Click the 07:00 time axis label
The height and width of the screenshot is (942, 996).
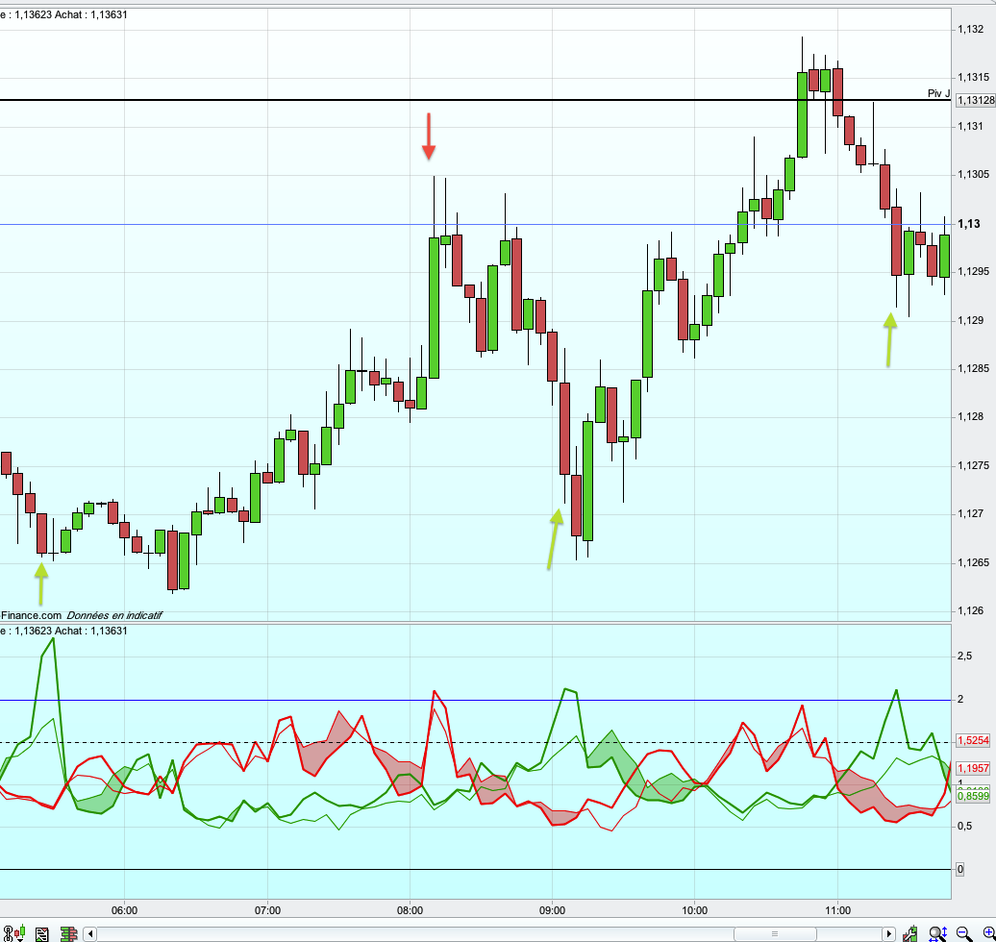[x=267, y=910]
